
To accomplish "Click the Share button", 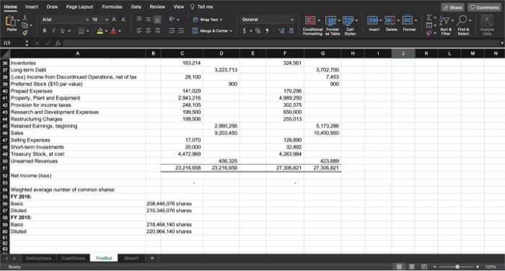I will [x=452, y=7].
